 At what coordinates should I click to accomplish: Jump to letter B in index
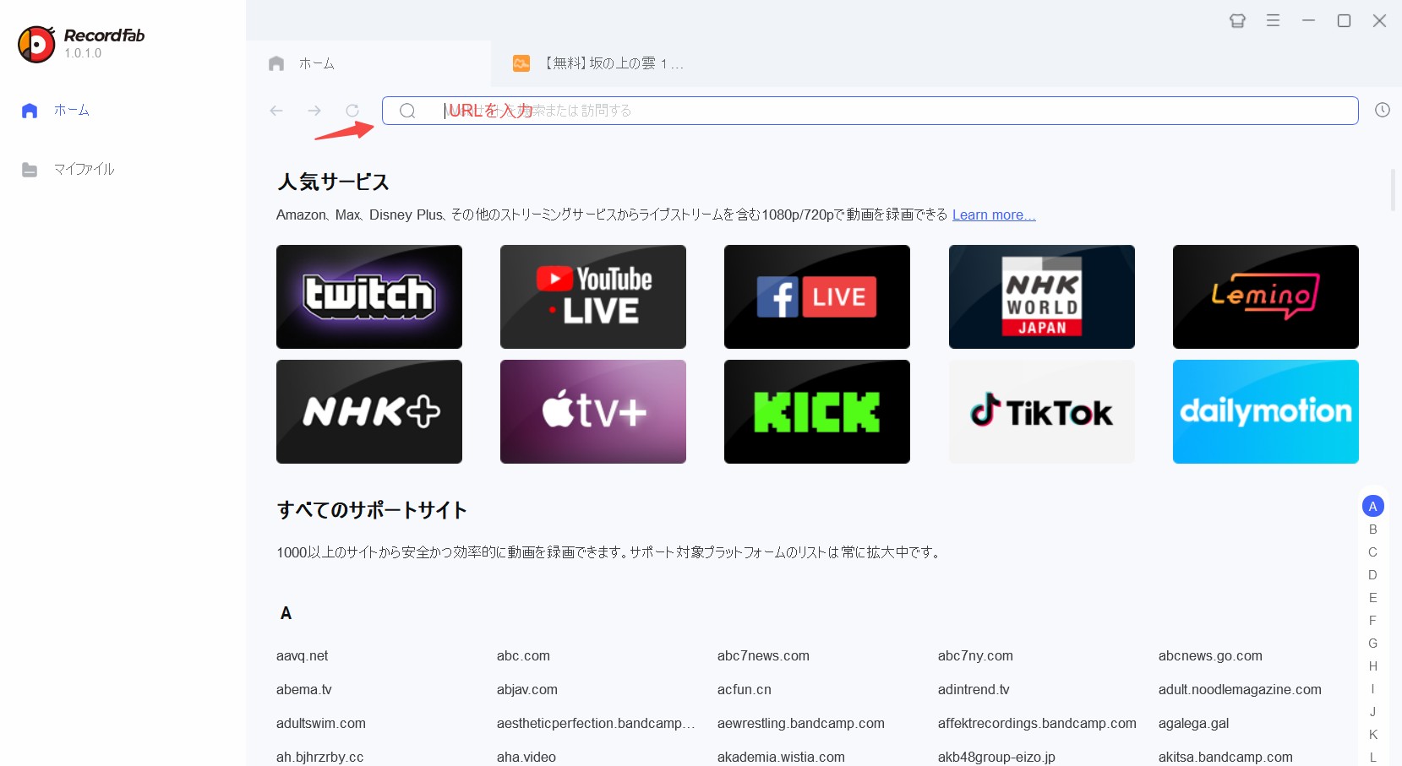1373,529
